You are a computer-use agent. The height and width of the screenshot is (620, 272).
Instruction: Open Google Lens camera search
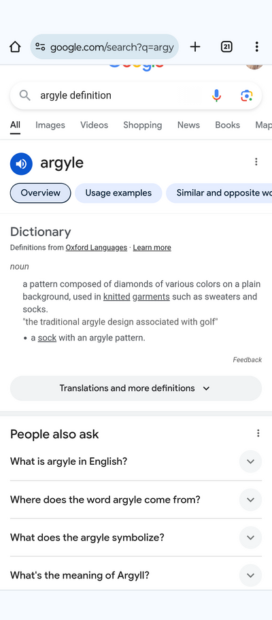click(246, 96)
